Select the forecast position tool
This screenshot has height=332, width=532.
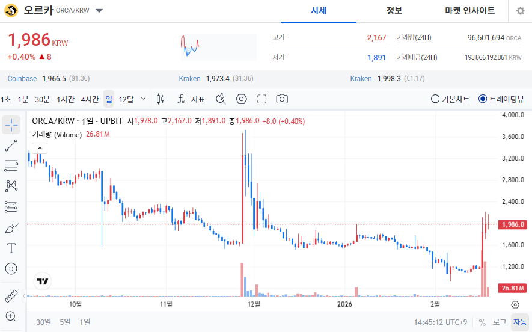11,207
